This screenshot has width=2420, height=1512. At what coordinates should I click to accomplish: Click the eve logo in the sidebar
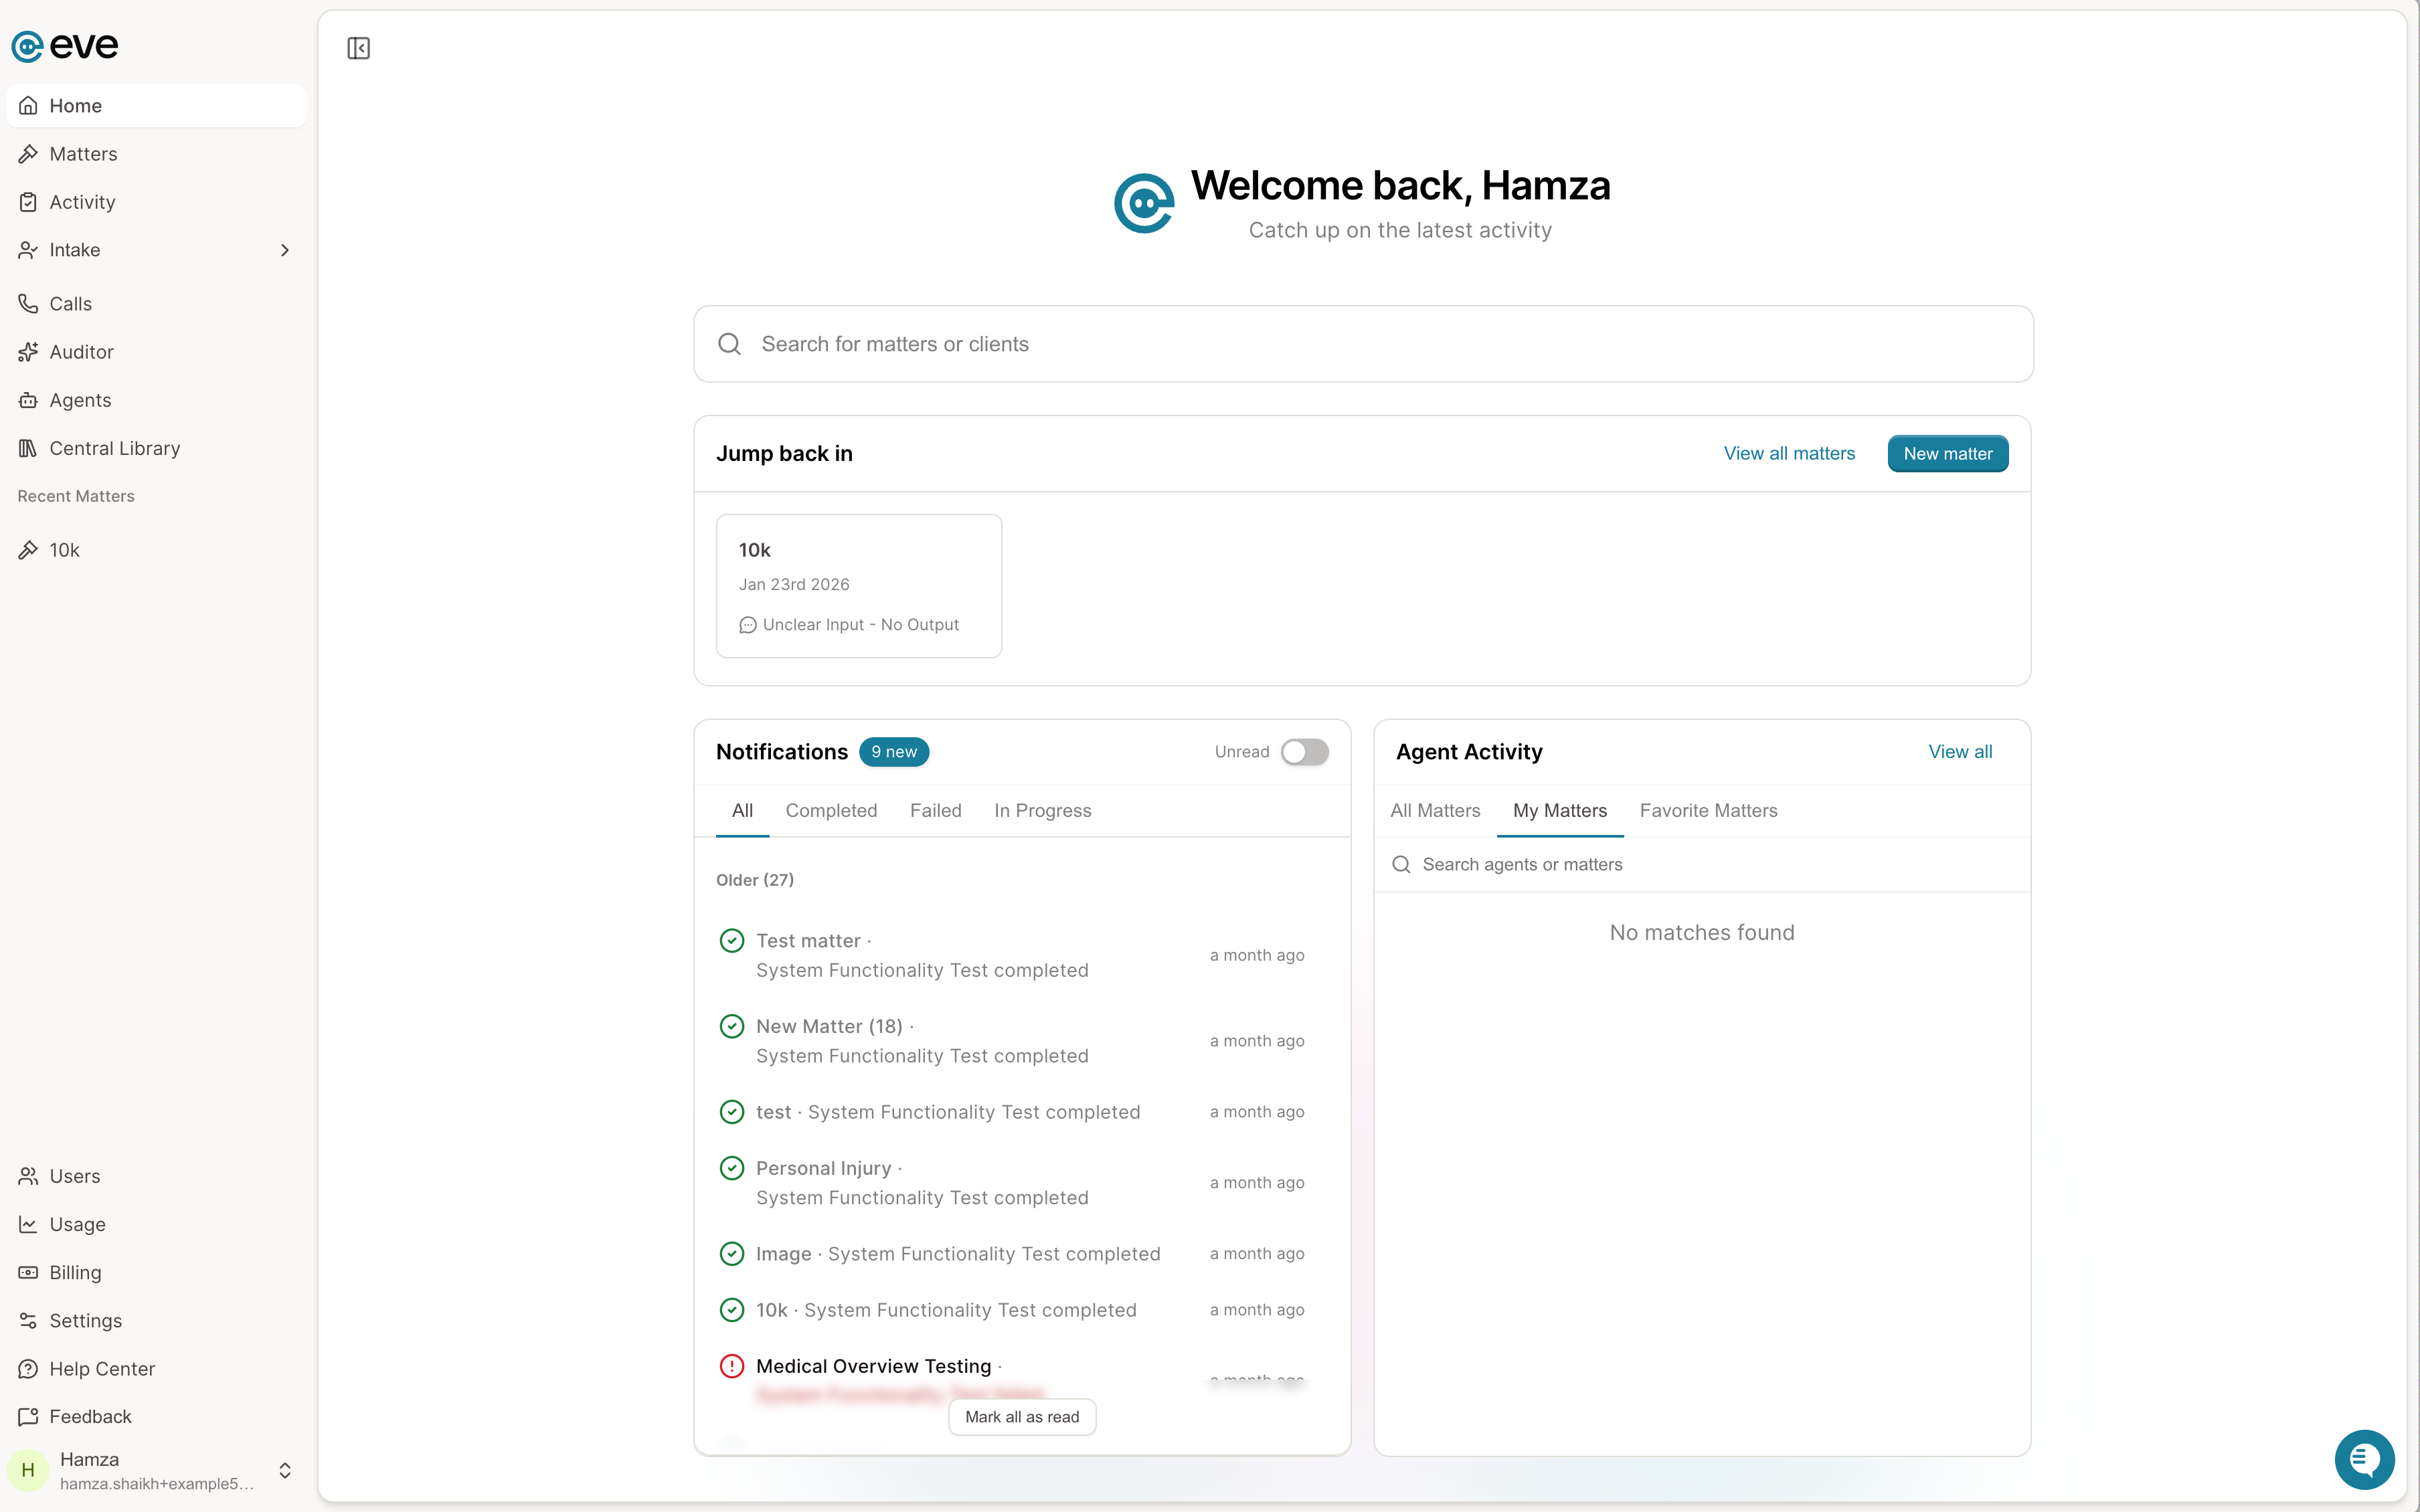tap(64, 46)
